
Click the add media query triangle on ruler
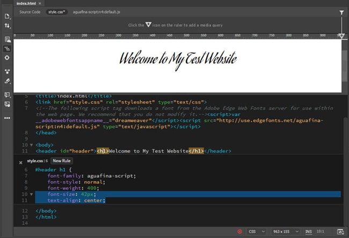(x=341, y=36)
